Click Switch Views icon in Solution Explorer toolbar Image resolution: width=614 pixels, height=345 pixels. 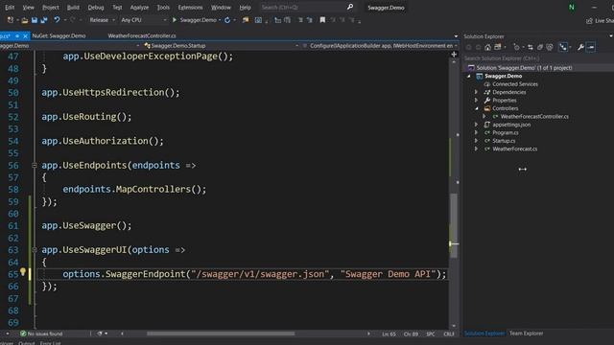[498, 47]
